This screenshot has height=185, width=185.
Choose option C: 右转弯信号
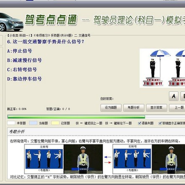(x=22, y=69)
